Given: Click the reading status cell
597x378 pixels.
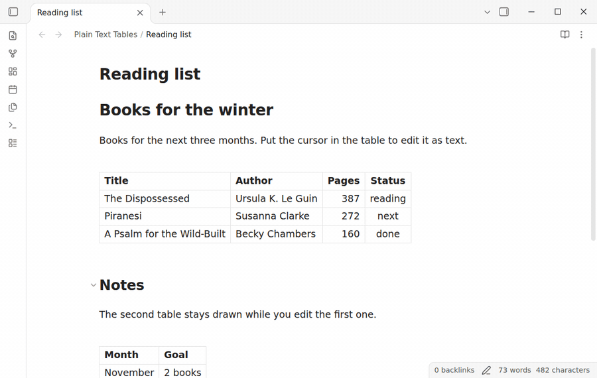Looking at the screenshot, I should click(388, 199).
